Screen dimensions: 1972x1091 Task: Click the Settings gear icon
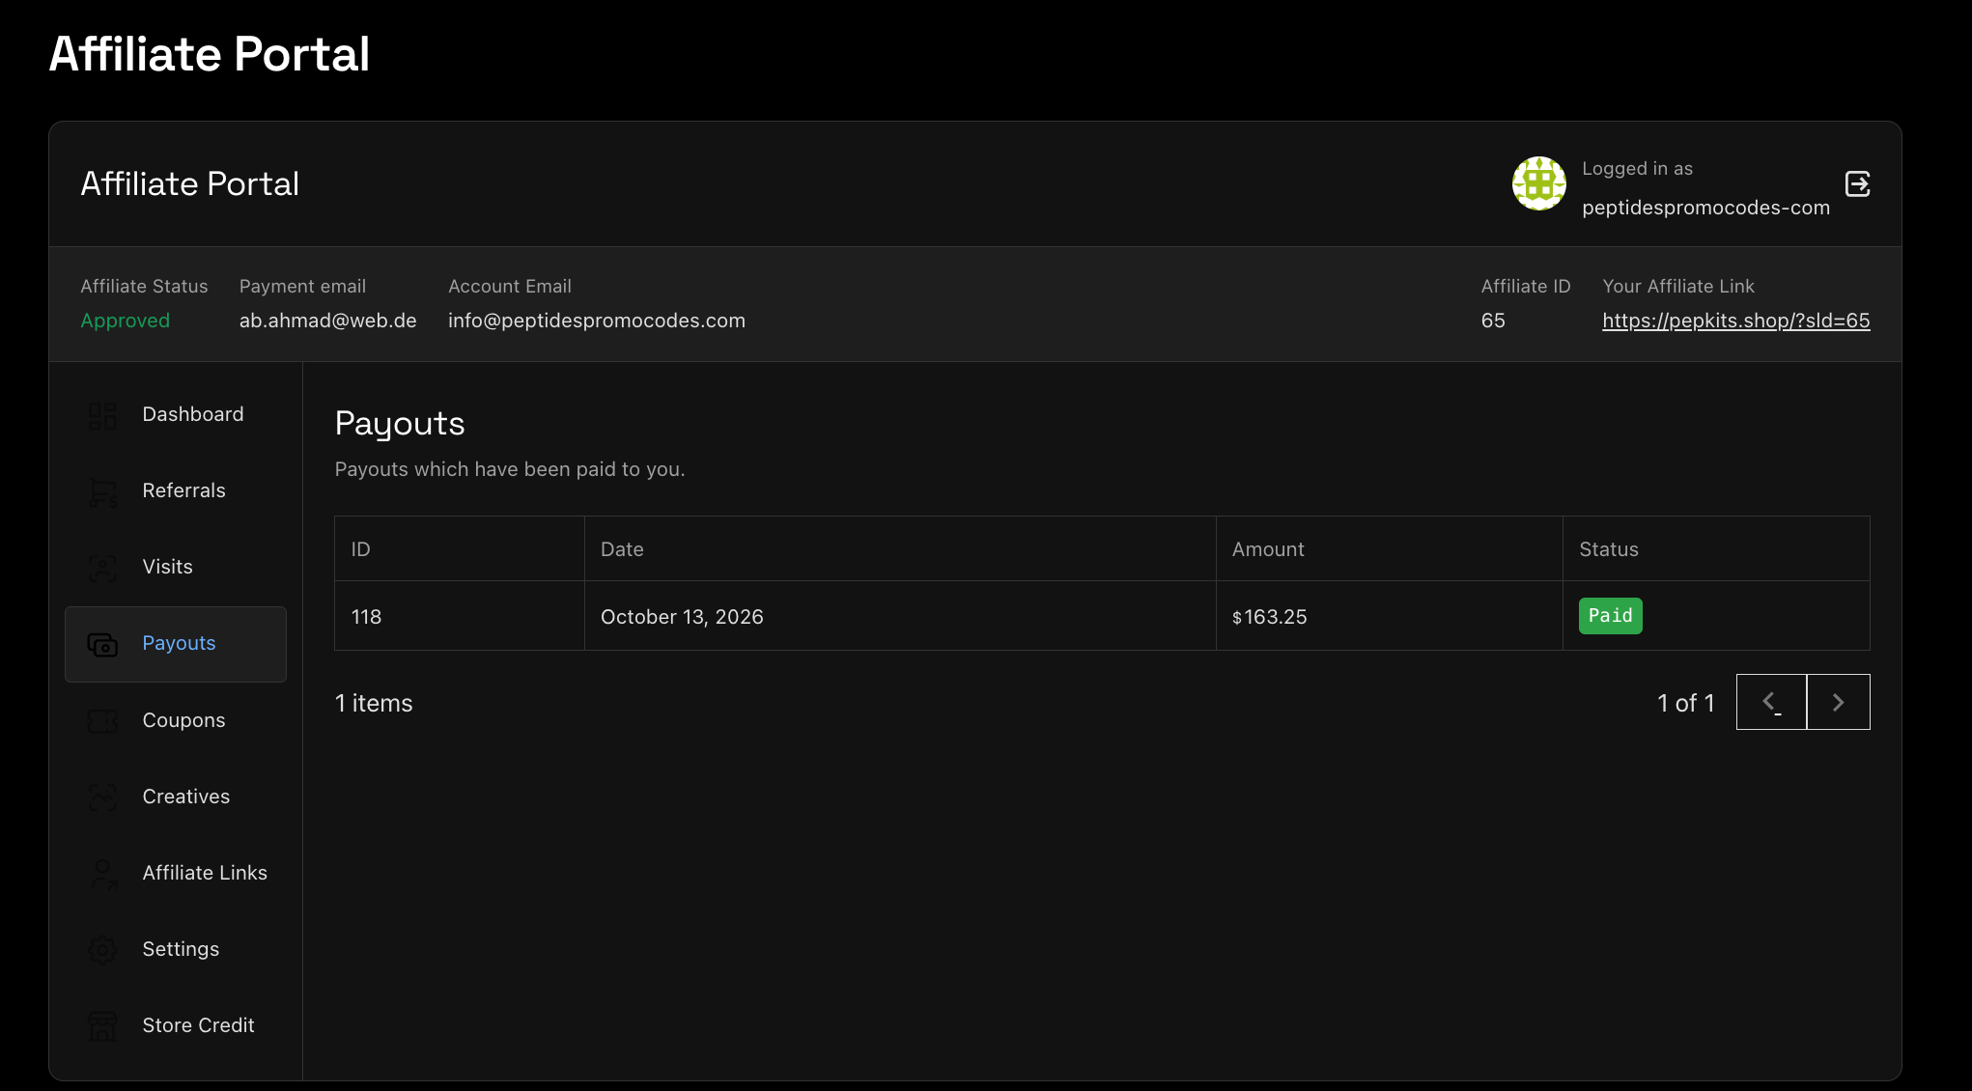pos(102,949)
